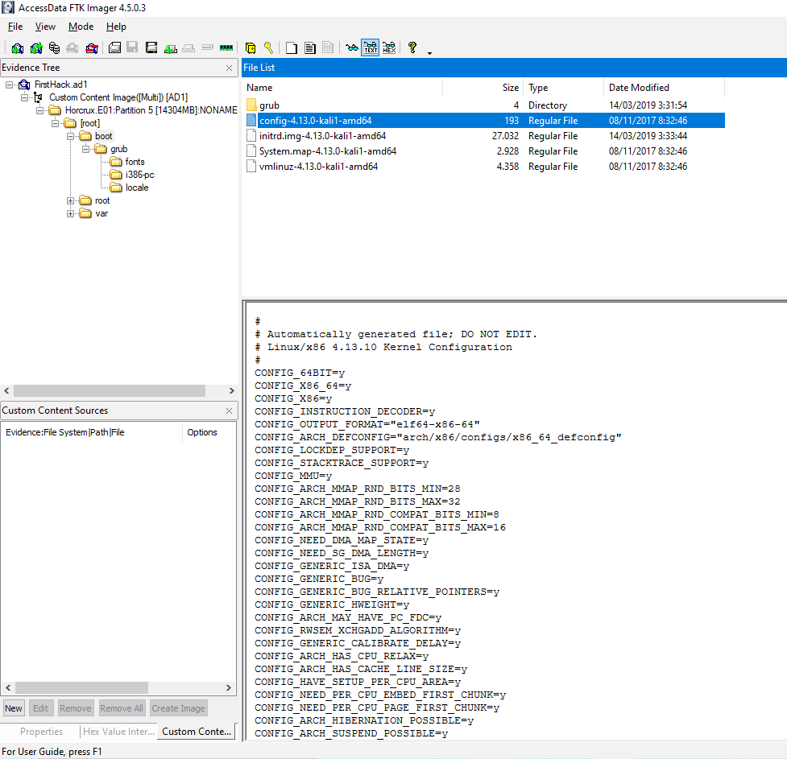
Task: Collapse the grub folder node
Action: point(85,149)
